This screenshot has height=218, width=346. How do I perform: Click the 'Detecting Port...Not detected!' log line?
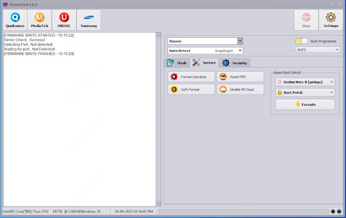(28, 44)
